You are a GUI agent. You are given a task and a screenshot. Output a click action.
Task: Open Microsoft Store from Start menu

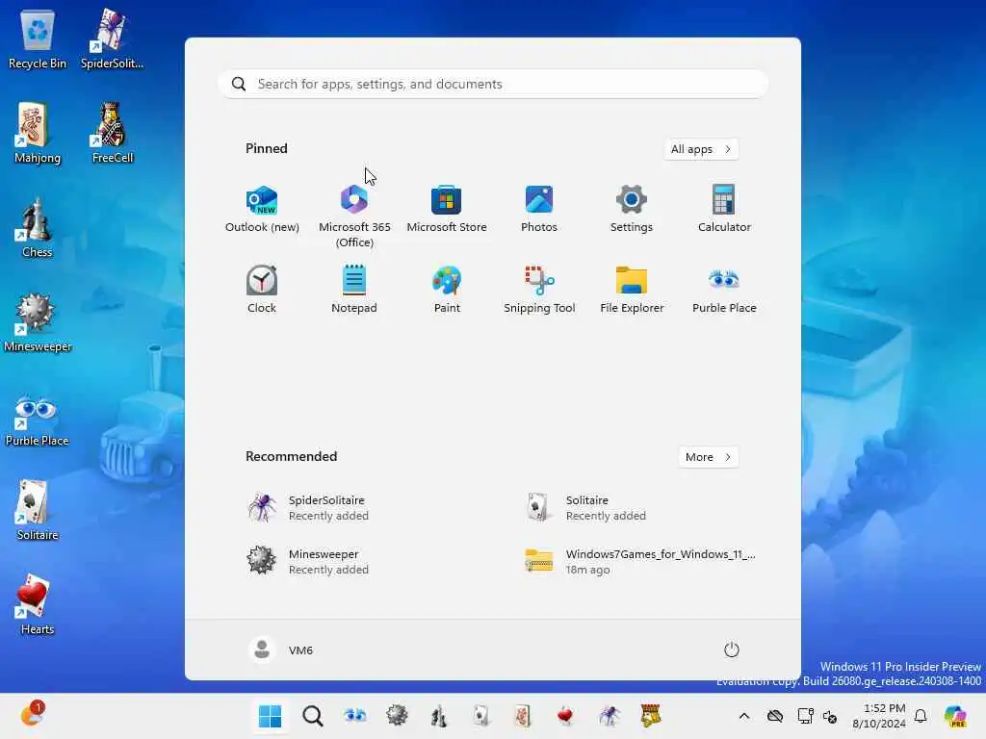(447, 209)
